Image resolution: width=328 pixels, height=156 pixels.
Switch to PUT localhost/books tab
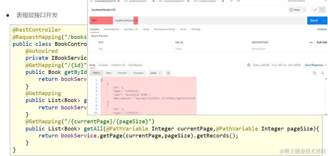[x=209, y=1]
